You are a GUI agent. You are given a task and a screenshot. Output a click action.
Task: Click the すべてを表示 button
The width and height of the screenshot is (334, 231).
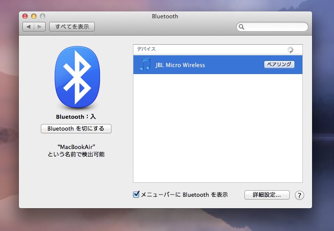point(72,27)
